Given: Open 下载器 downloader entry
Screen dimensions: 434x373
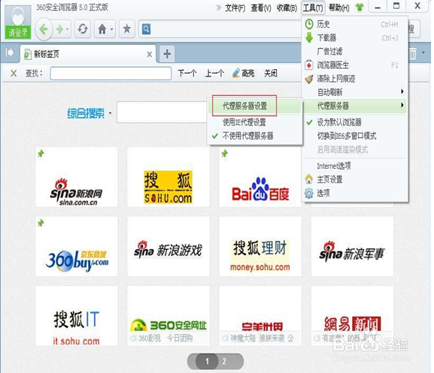Looking at the screenshot, I should 355,38.
